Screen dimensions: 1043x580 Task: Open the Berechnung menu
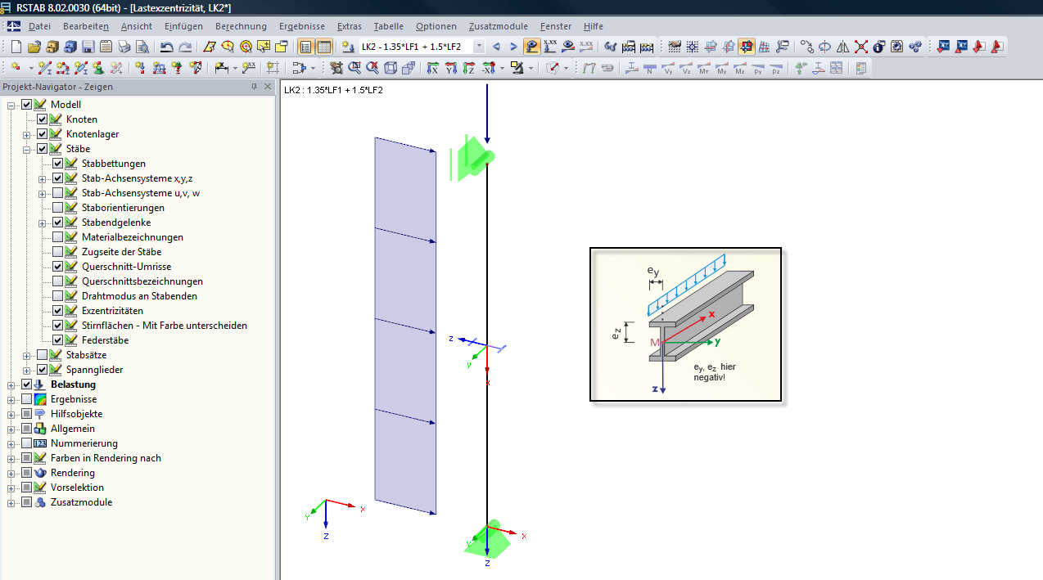pyautogui.click(x=241, y=26)
